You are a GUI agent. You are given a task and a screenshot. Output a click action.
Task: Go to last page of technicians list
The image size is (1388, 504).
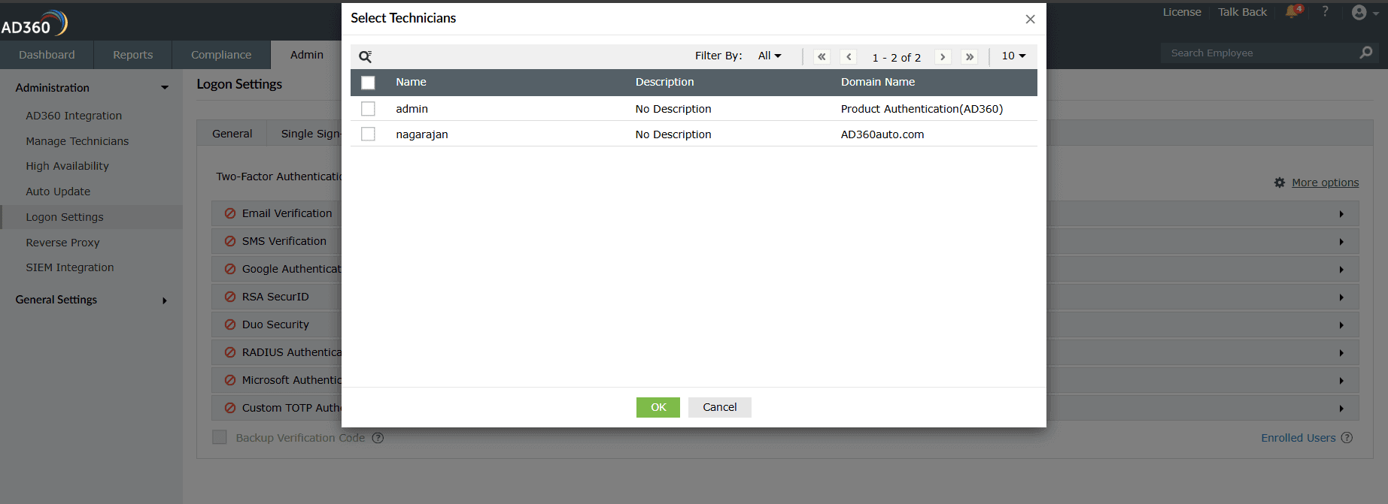[x=970, y=56]
